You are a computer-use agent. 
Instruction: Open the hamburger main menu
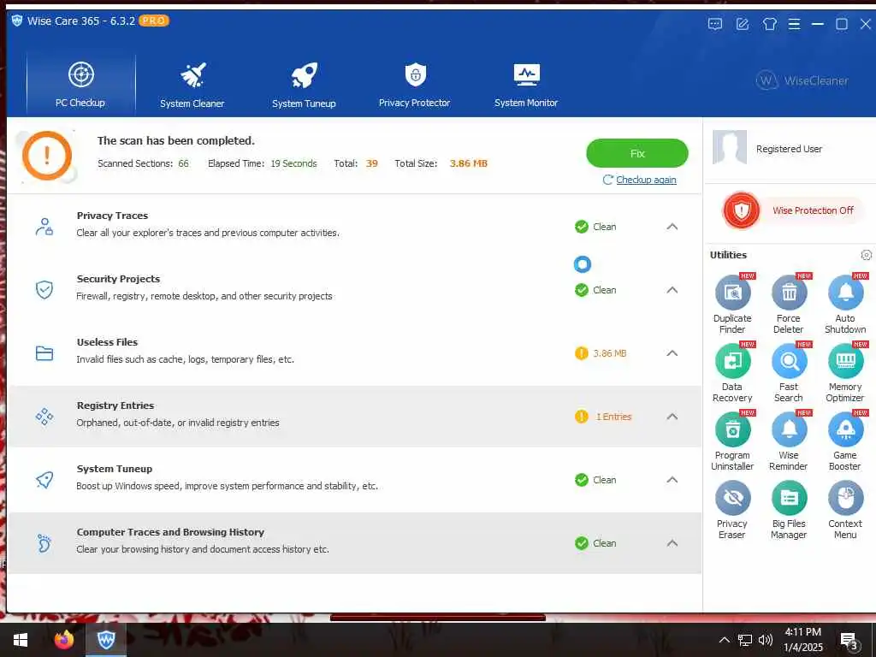pos(794,24)
